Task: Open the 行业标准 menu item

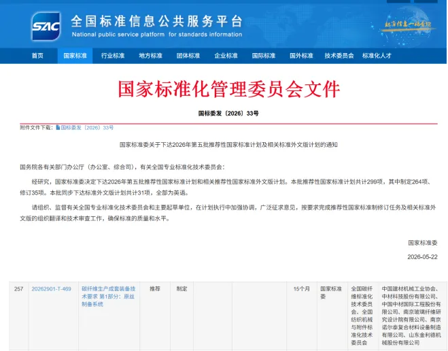Action: coord(113,56)
